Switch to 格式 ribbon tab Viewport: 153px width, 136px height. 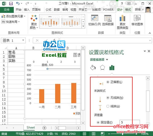(x=128, y=10)
